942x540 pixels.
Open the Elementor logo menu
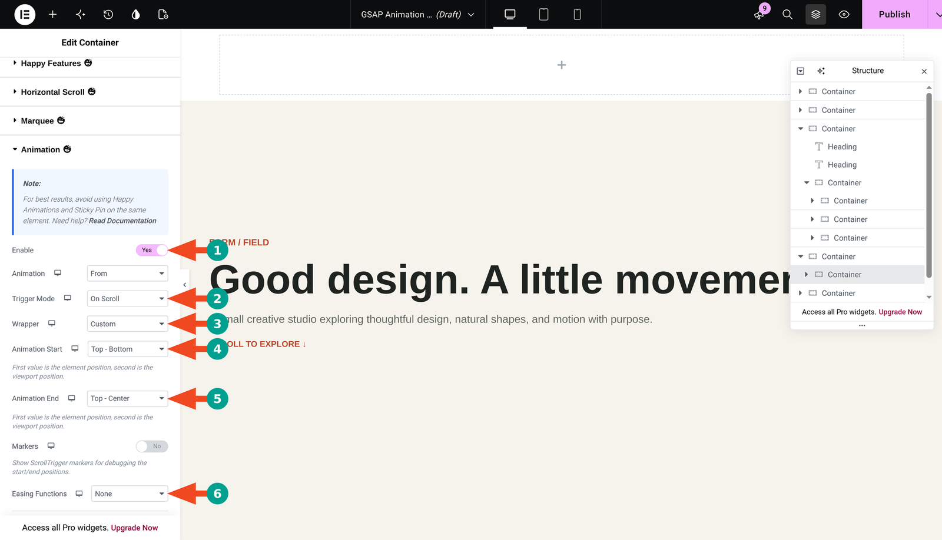[x=25, y=14]
